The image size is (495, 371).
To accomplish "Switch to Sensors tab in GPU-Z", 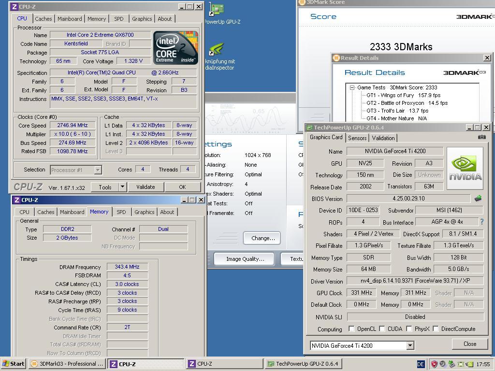I will (x=357, y=138).
